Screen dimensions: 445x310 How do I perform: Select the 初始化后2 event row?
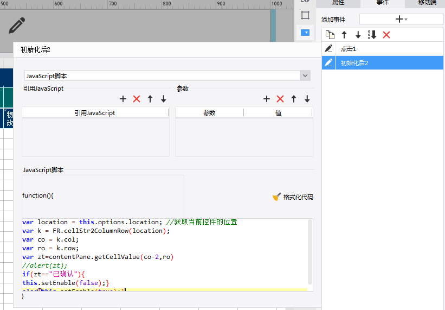pos(383,62)
